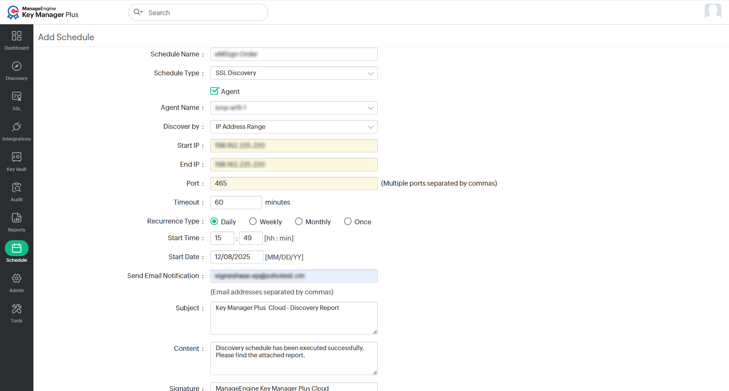Image resolution: width=729 pixels, height=391 pixels.
Task: Click the "Recurrence Type" label
Action: click(173, 221)
